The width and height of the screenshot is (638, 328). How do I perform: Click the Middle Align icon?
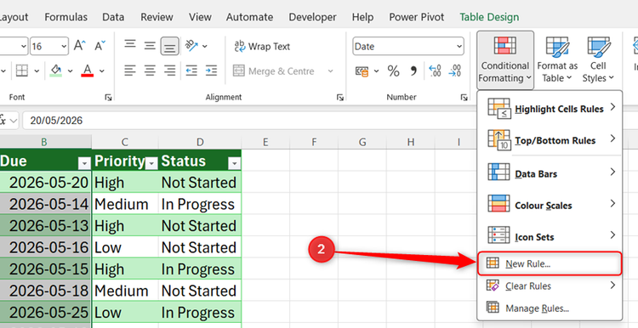coord(150,46)
